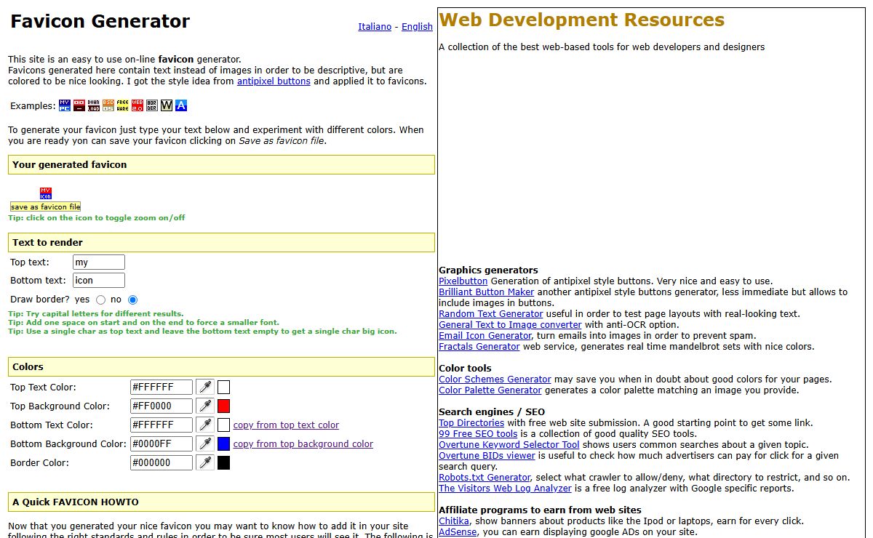The image size is (873, 538).
Task: Click the white Bottom Text Color swatch
Action: point(223,425)
